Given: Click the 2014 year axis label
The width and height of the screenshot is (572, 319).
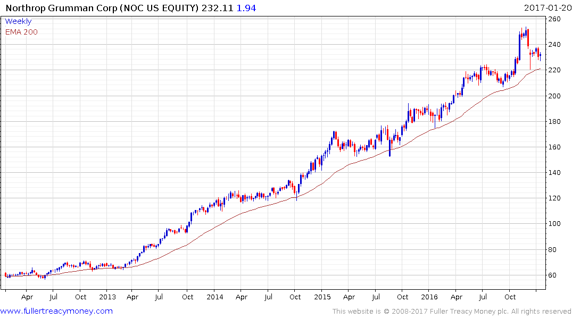Looking at the screenshot, I should [215, 297].
